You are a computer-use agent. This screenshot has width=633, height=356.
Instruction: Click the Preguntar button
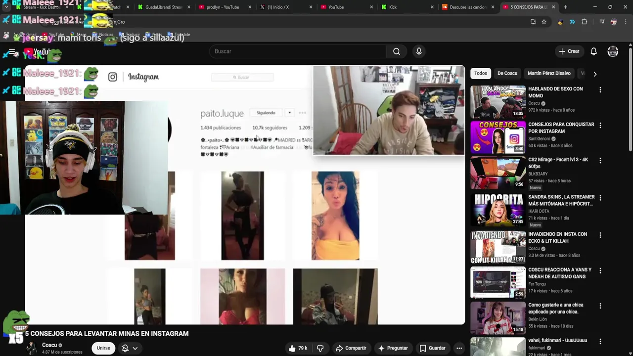tap(393, 348)
